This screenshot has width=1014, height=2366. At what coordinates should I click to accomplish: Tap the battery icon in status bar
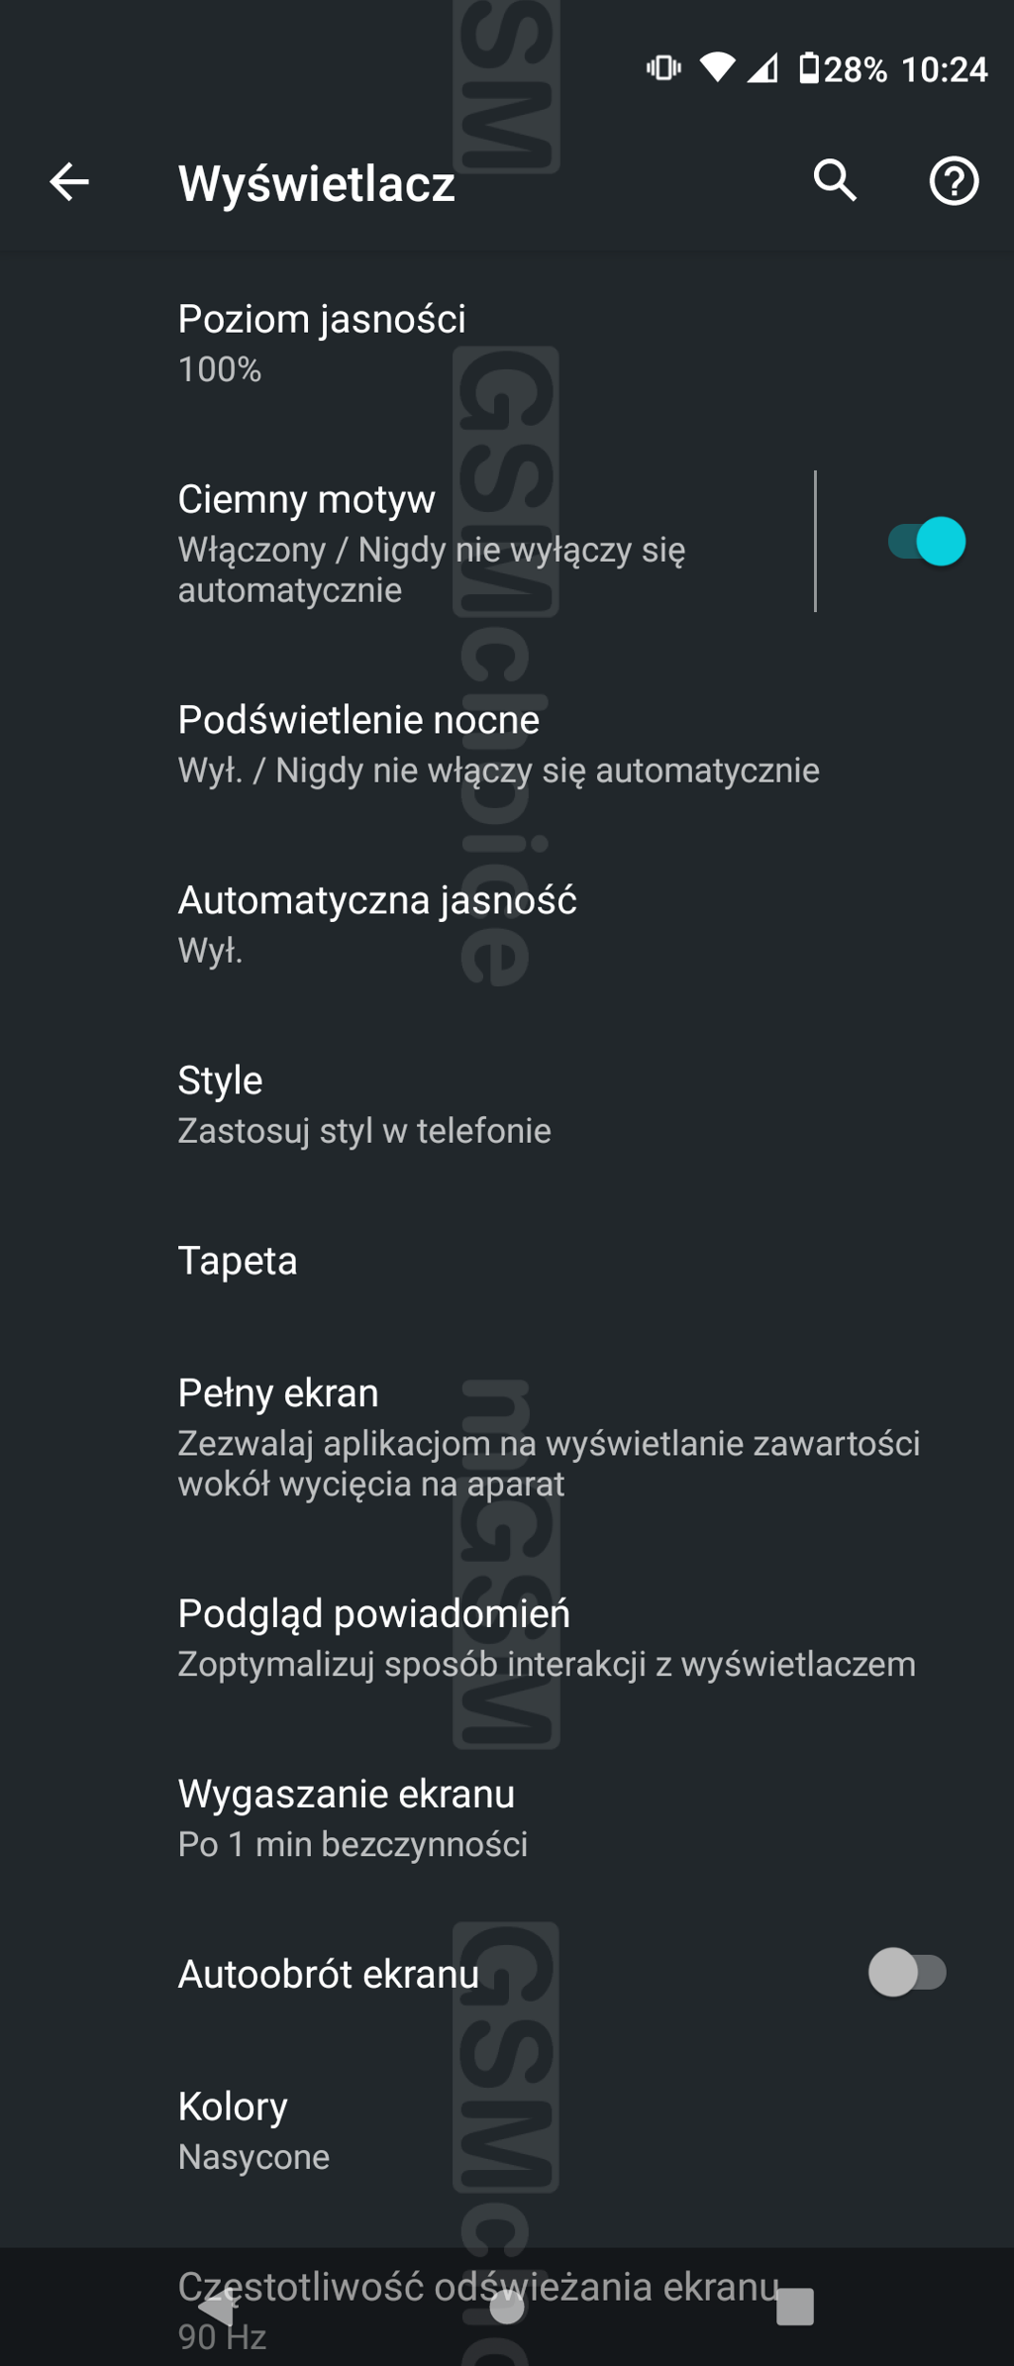point(809,68)
